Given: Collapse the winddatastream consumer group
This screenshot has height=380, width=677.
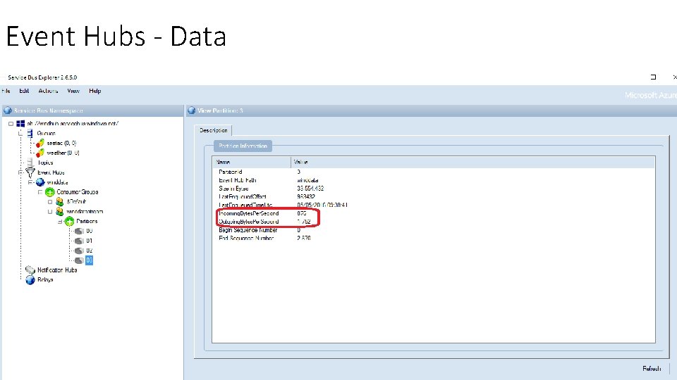Looking at the screenshot, I should click(x=50, y=212).
